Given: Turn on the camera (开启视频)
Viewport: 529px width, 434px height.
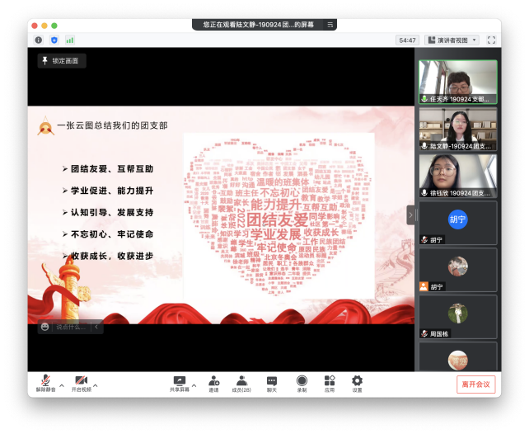Looking at the screenshot, I should tap(81, 382).
